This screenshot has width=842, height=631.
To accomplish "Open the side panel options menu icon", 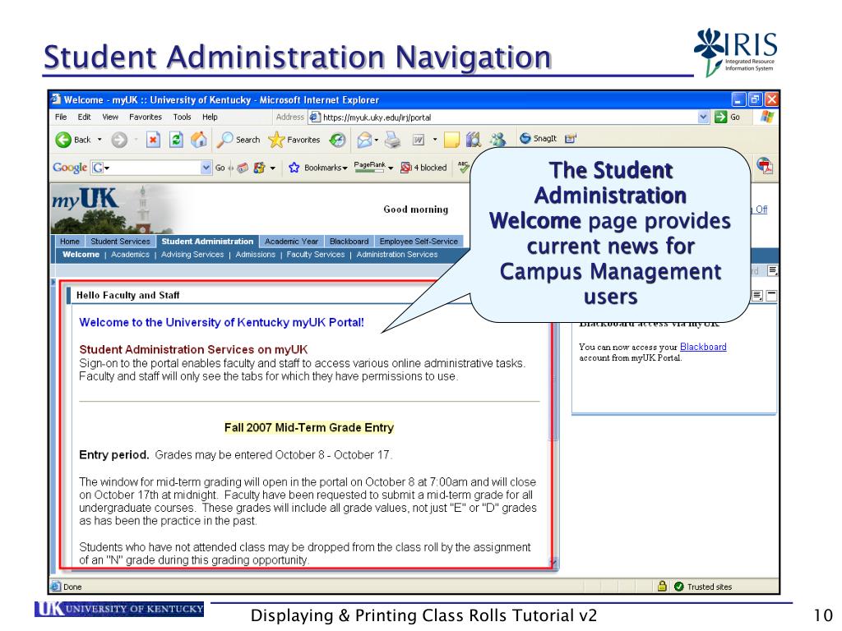I will (757, 296).
